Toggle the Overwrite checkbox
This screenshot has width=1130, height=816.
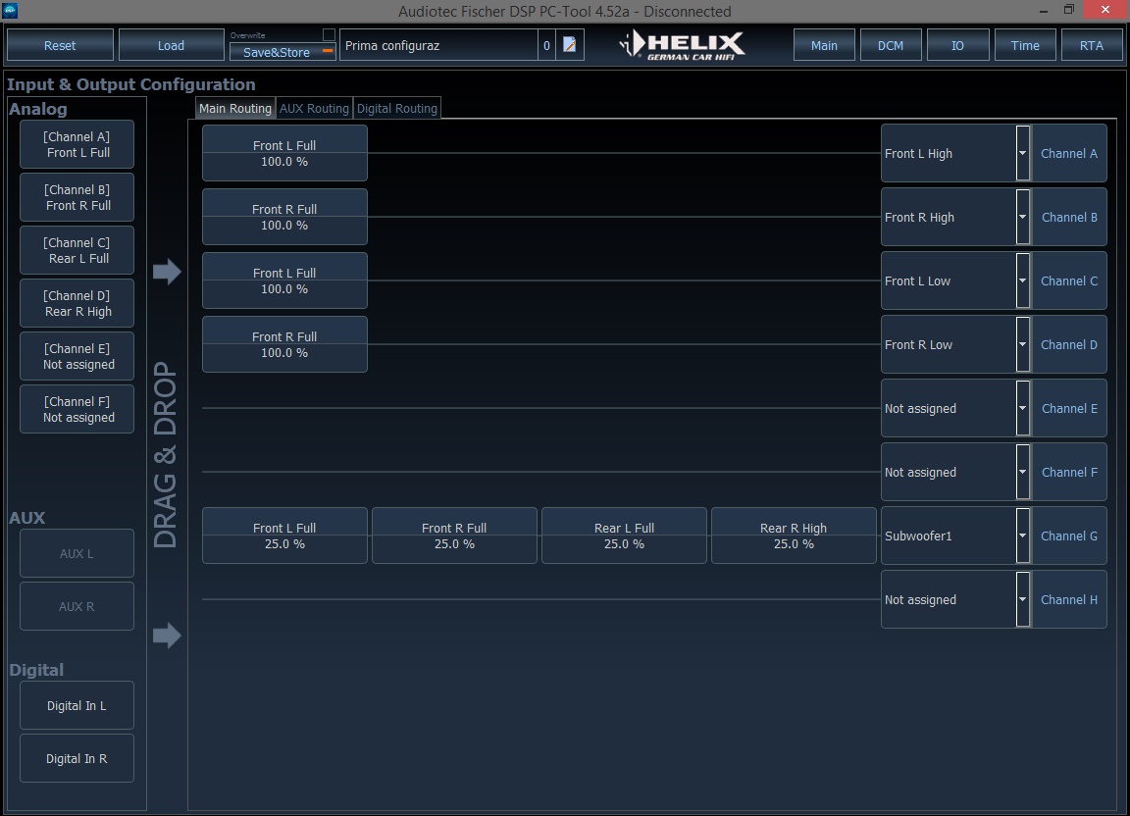tap(329, 34)
